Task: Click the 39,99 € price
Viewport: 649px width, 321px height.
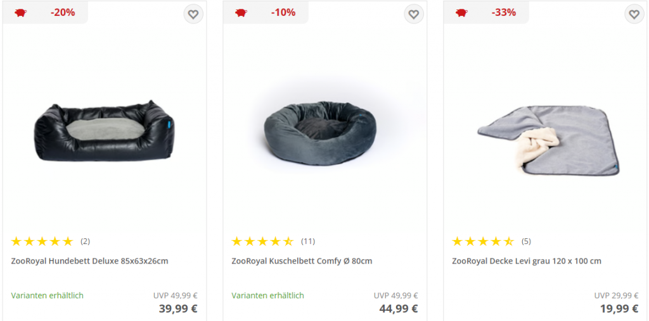Action: pyautogui.click(x=178, y=308)
